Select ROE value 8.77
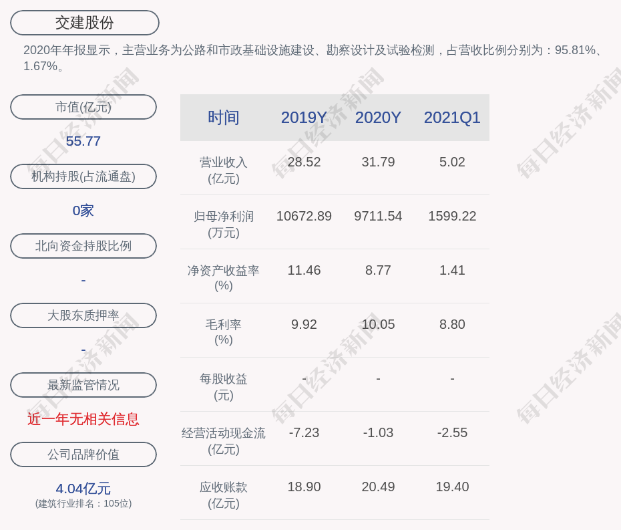The image size is (621, 530). (x=378, y=271)
